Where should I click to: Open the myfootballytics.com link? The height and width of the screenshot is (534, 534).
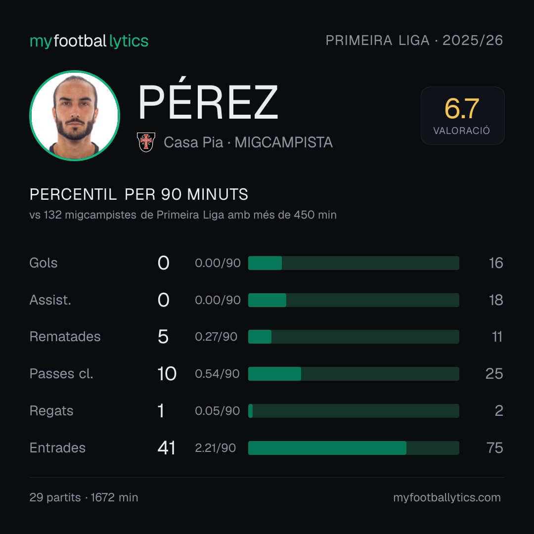(447, 497)
